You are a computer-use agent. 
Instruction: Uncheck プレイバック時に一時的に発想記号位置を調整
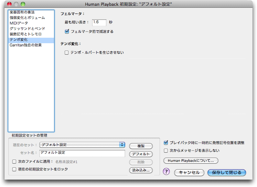click(x=166, y=143)
